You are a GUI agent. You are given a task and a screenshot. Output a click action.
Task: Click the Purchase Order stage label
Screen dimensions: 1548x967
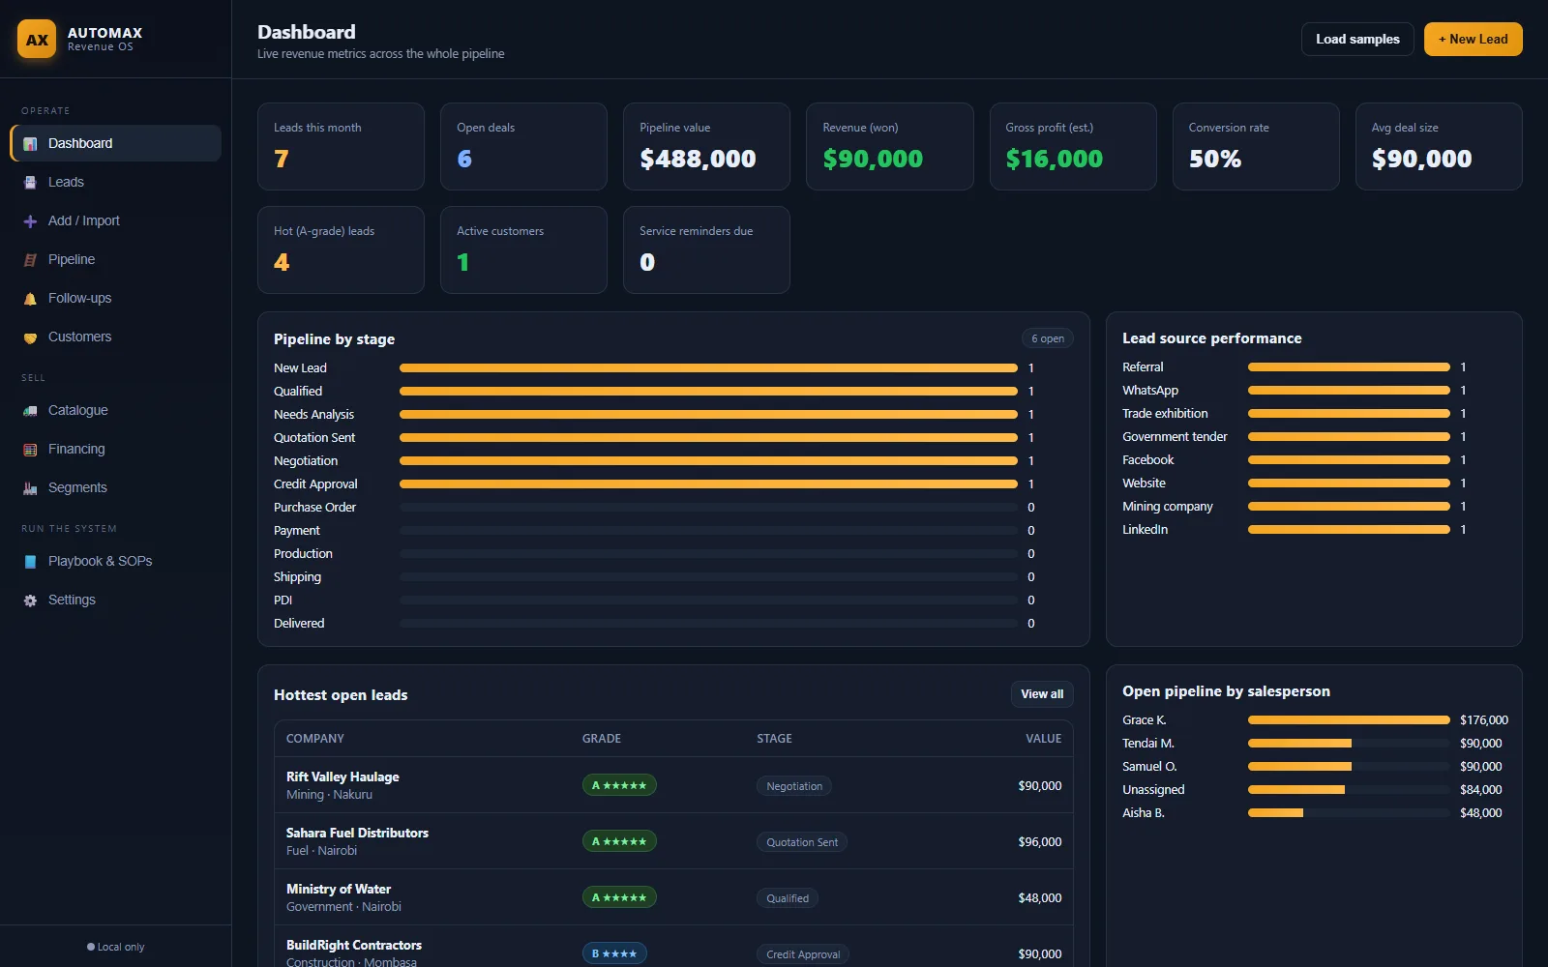tap(314, 508)
